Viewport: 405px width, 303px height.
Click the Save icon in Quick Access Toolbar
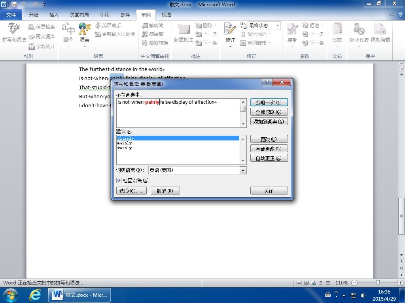tap(14, 4)
